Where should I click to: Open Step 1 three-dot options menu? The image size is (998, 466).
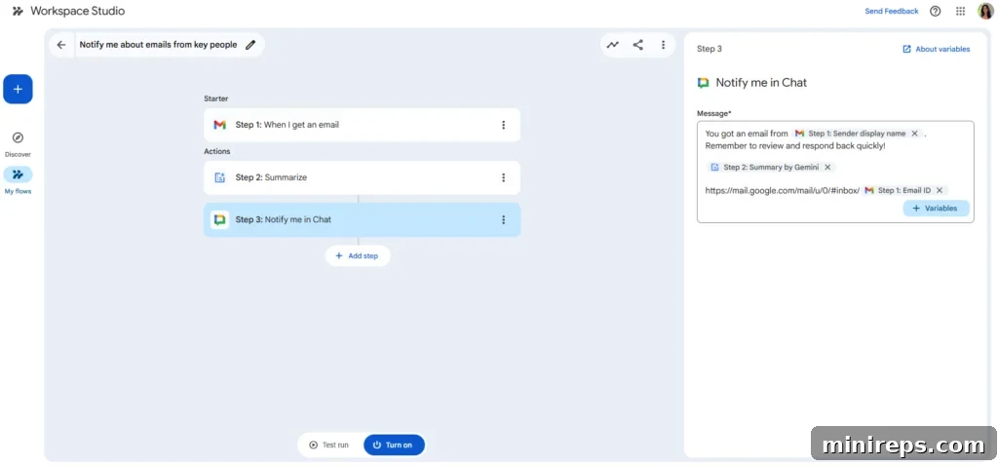click(504, 125)
